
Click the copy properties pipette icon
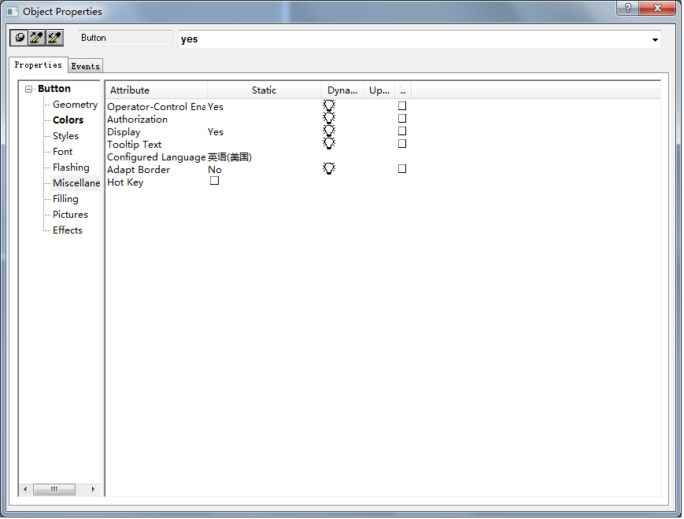pos(37,38)
